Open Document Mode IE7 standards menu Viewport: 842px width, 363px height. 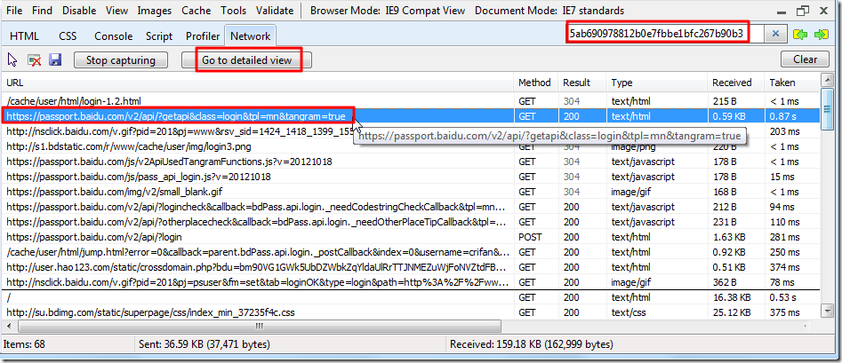pyautogui.click(x=549, y=10)
